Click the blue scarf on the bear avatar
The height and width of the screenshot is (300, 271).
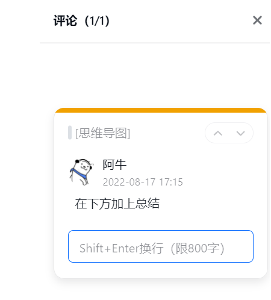click(79, 173)
